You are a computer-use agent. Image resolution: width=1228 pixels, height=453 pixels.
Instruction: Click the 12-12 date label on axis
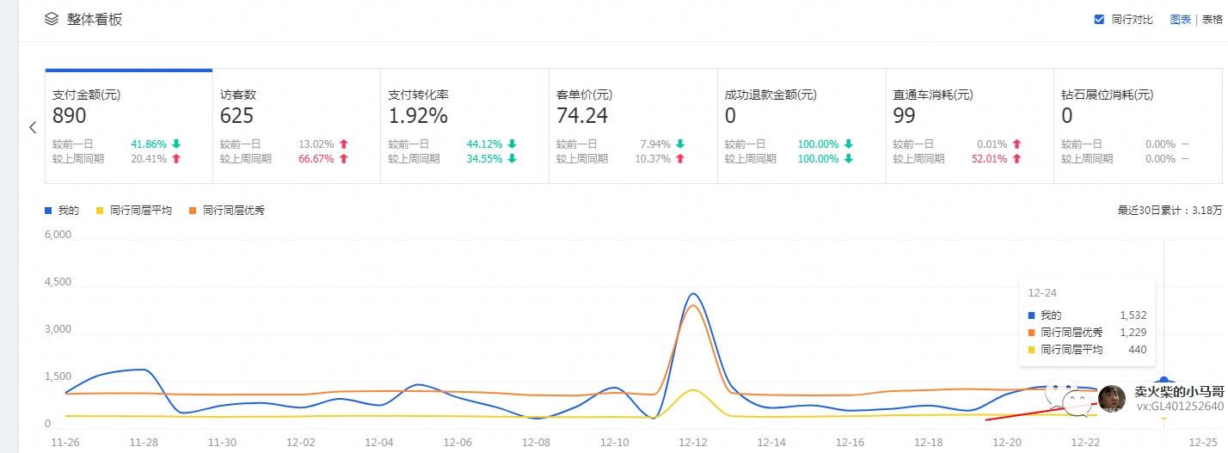click(x=692, y=442)
